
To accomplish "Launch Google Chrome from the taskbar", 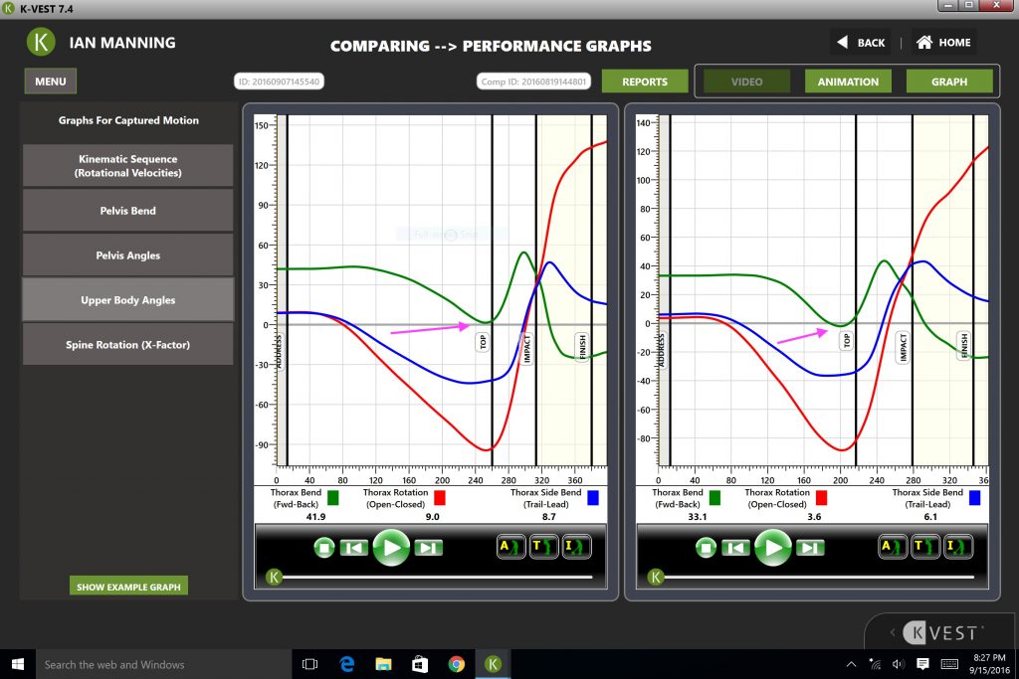I will (x=456, y=664).
